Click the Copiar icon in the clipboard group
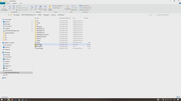181x101 pixels. click(10, 7)
